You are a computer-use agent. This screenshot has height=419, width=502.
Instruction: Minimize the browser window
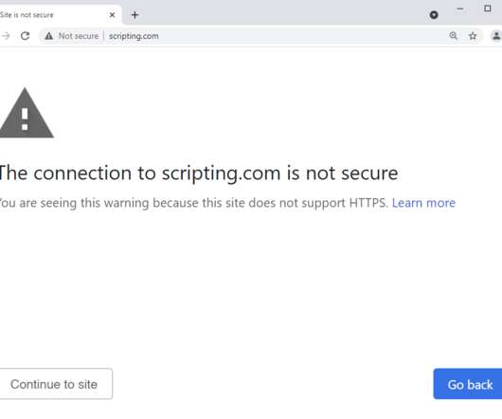click(460, 9)
